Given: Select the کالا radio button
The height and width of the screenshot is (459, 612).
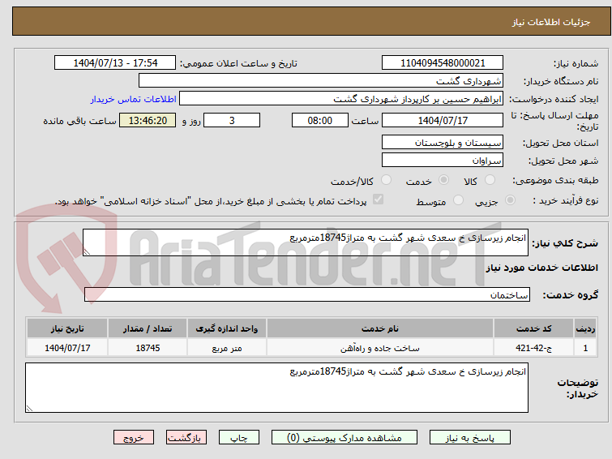Looking at the screenshot, I should click(x=490, y=180).
